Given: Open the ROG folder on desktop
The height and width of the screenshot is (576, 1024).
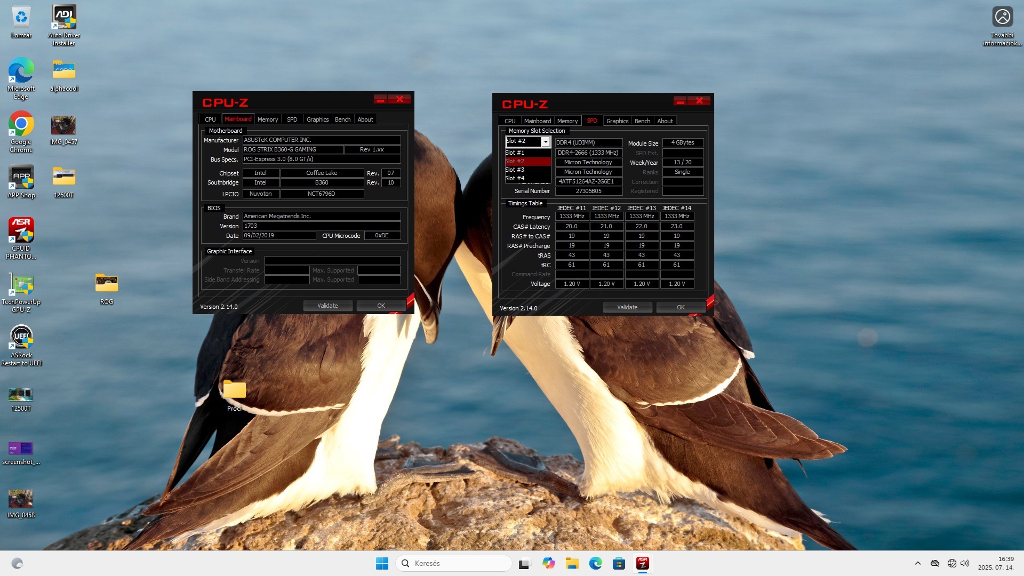Looking at the screenshot, I should (107, 284).
